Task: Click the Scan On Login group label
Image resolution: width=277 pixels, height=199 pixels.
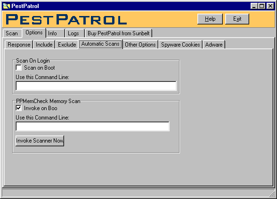Action: point(33,61)
